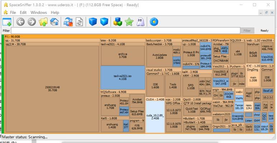The height and width of the screenshot is (143, 277).
Task: Select the QuickTest 1.1GB block
Action: click(x=191, y=110)
